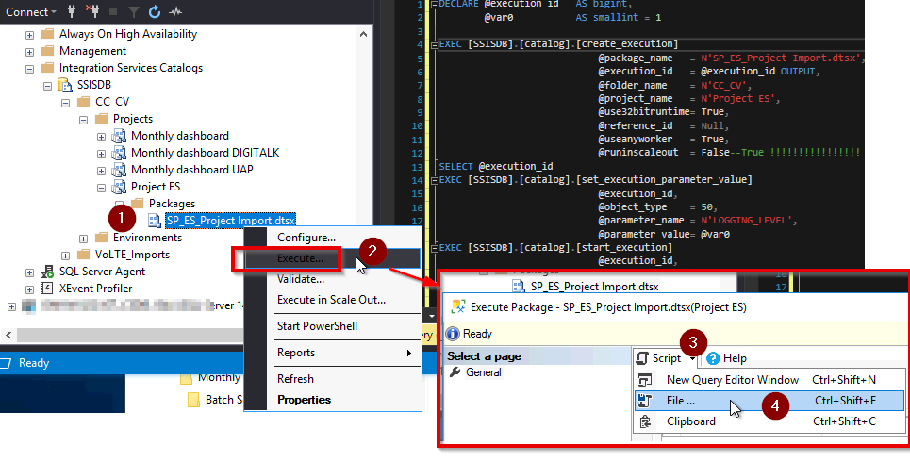Click the SP_ES_Project Import.dtsx package icon
This screenshot has height=462, width=910.
click(155, 221)
